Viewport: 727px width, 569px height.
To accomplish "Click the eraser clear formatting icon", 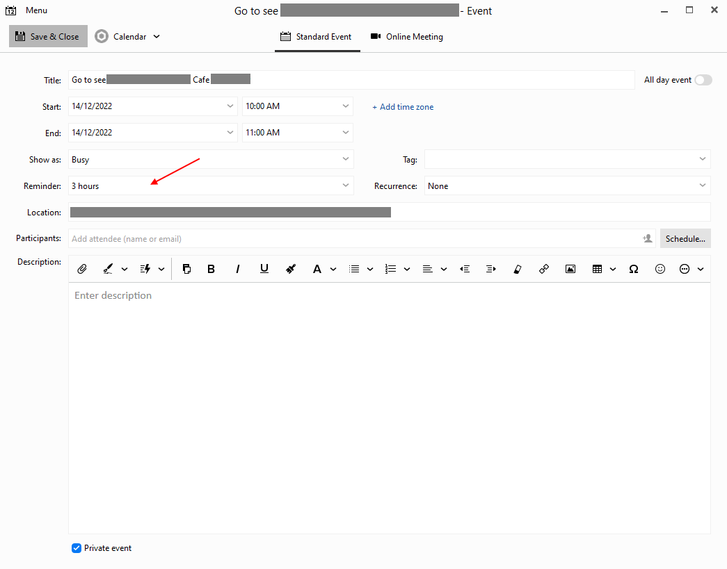I will coord(517,269).
